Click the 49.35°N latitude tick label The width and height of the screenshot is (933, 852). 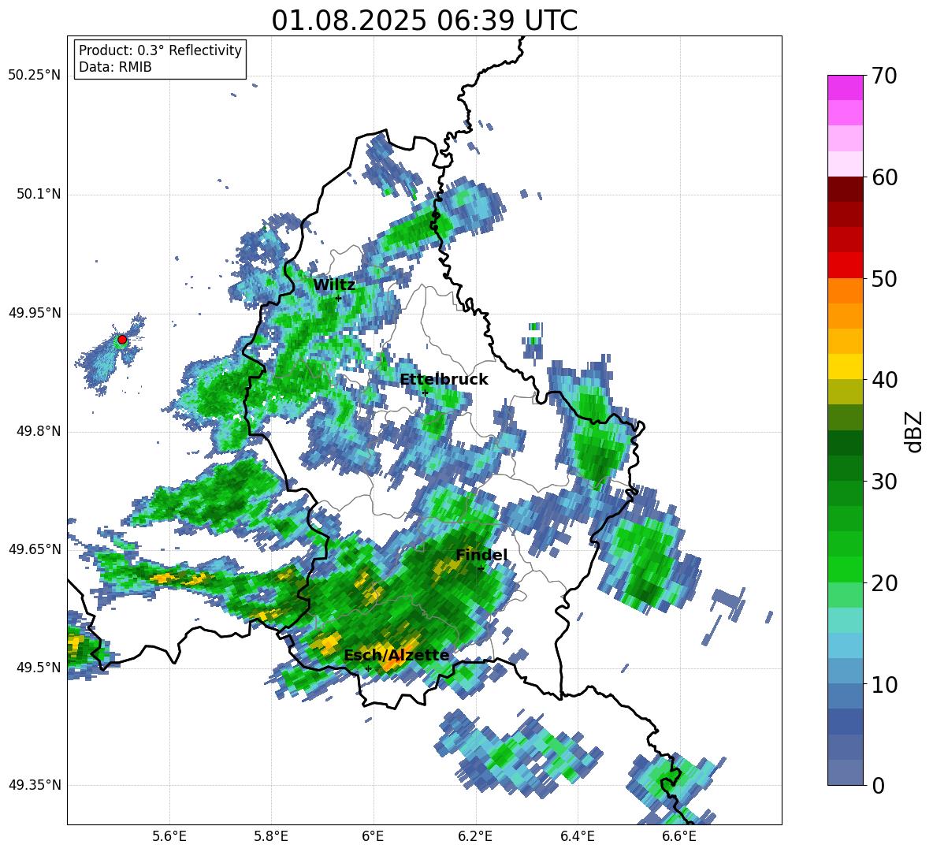(x=35, y=785)
